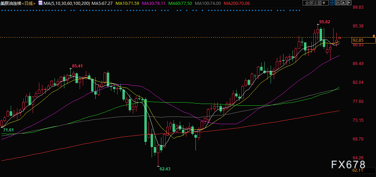Viewport: 376px width, 177px height.
Task: Click the 77.60 axis price
Action: coord(358,102)
